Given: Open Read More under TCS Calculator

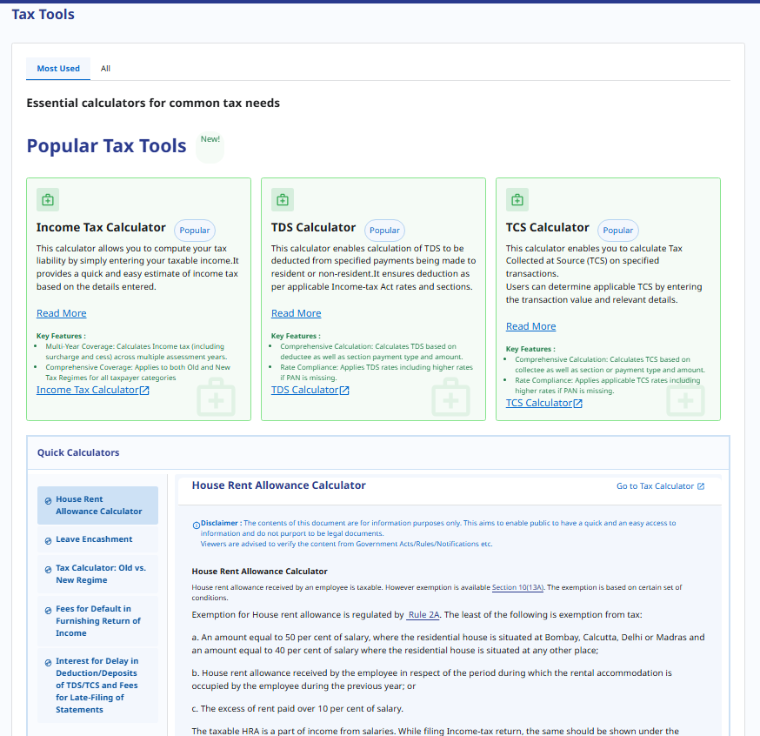Looking at the screenshot, I should [530, 326].
